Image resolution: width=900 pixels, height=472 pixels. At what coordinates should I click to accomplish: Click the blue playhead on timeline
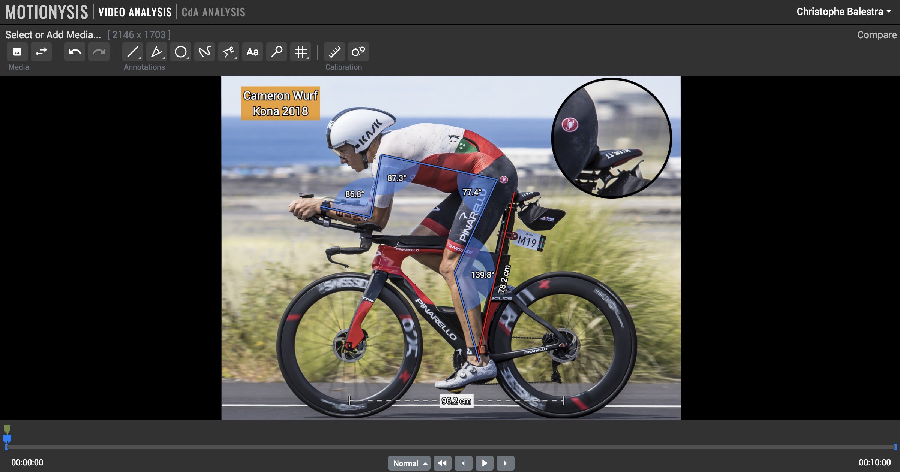[7, 438]
